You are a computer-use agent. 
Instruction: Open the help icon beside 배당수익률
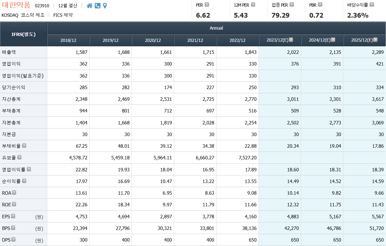(x=372, y=5)
